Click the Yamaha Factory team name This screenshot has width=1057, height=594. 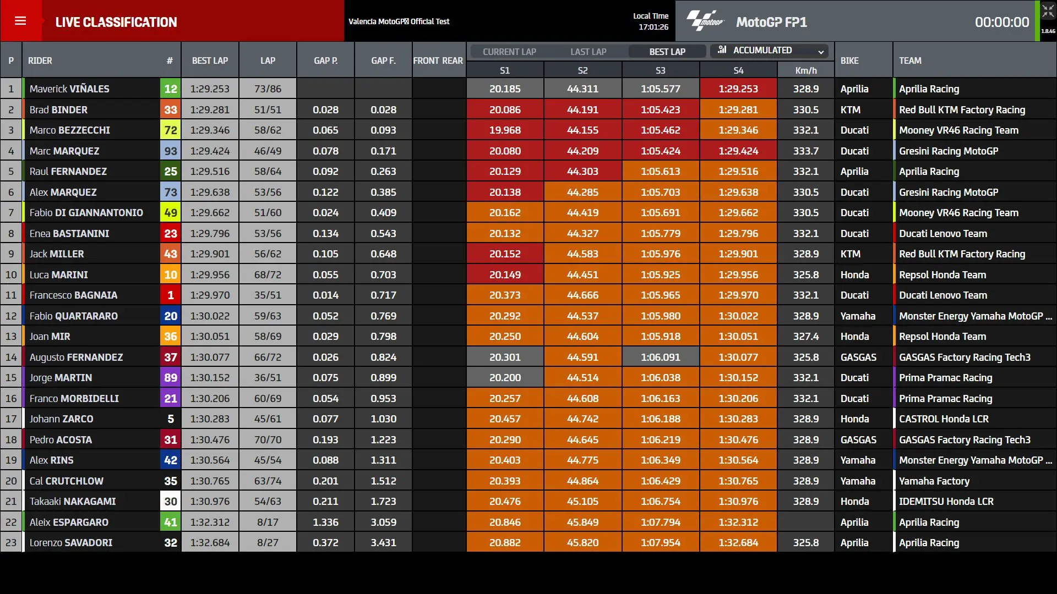pyautogui.click(x=934, y=481)
